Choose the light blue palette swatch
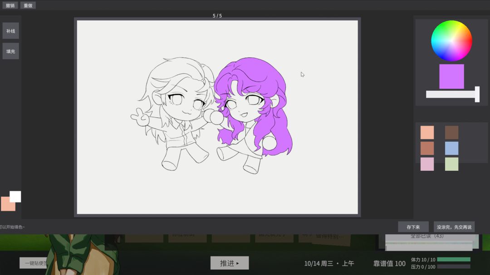Viewport: 490px width, 275px height. pos(451,148)
